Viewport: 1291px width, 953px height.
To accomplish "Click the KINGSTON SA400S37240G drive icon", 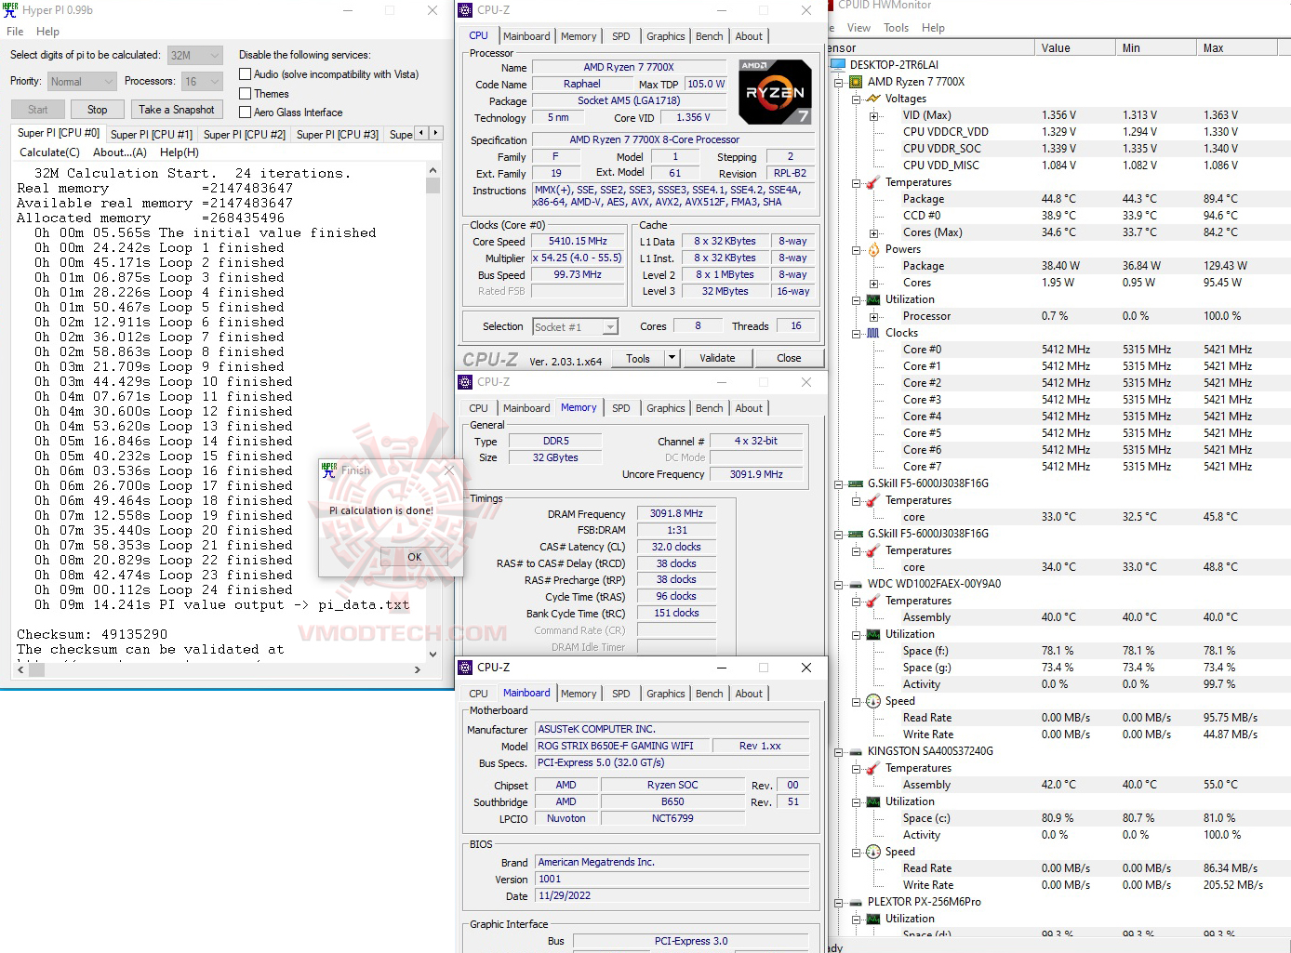I will [856, 751].
